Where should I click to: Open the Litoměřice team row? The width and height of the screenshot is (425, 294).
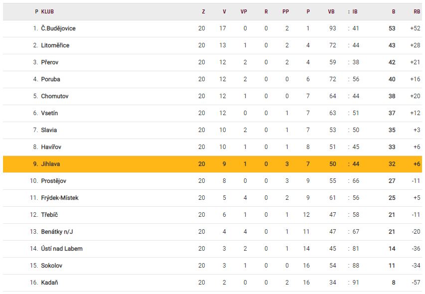coord(55,45)
